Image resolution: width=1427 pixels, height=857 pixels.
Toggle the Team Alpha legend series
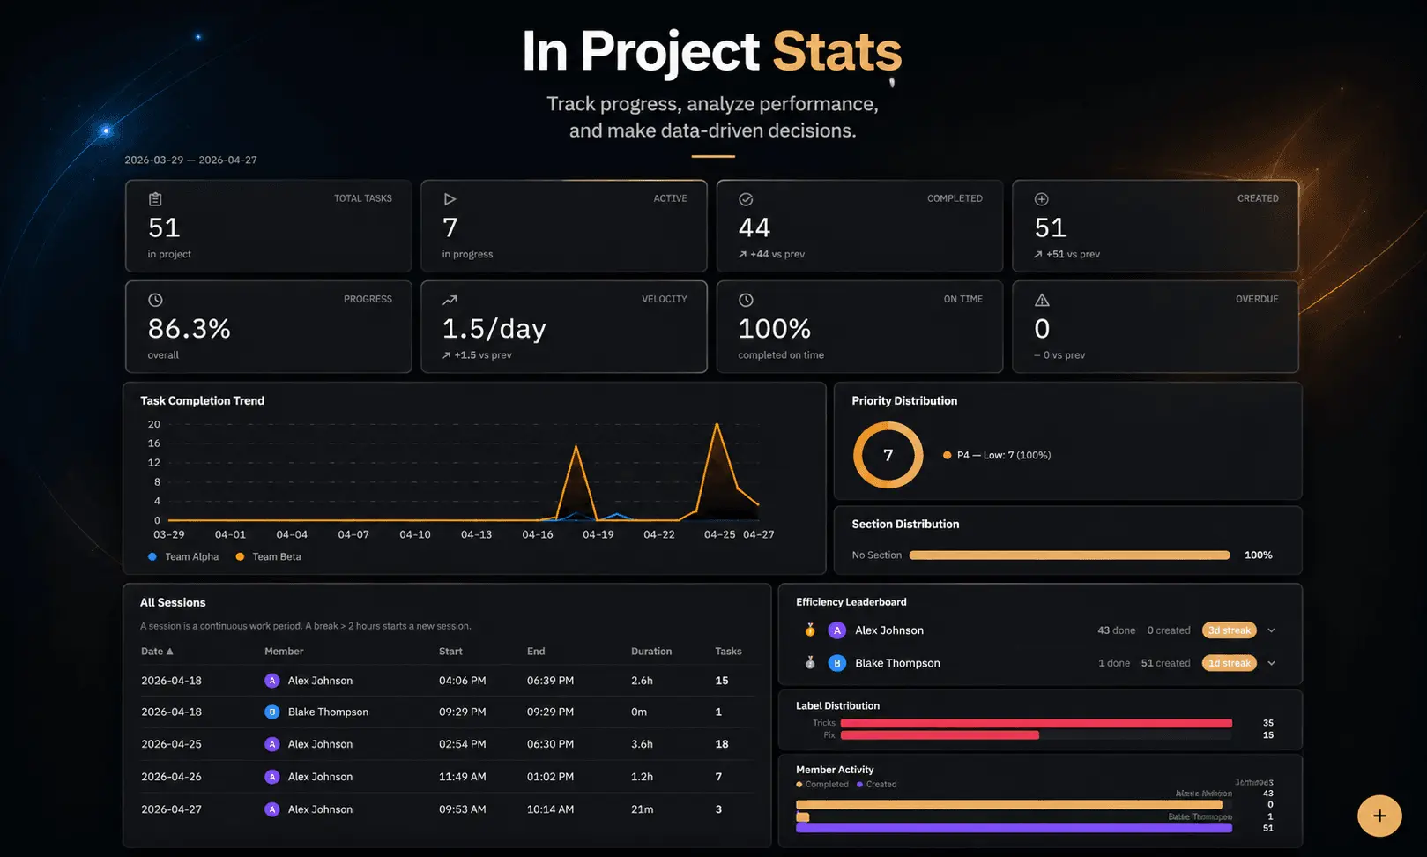(x=183, y=557)
